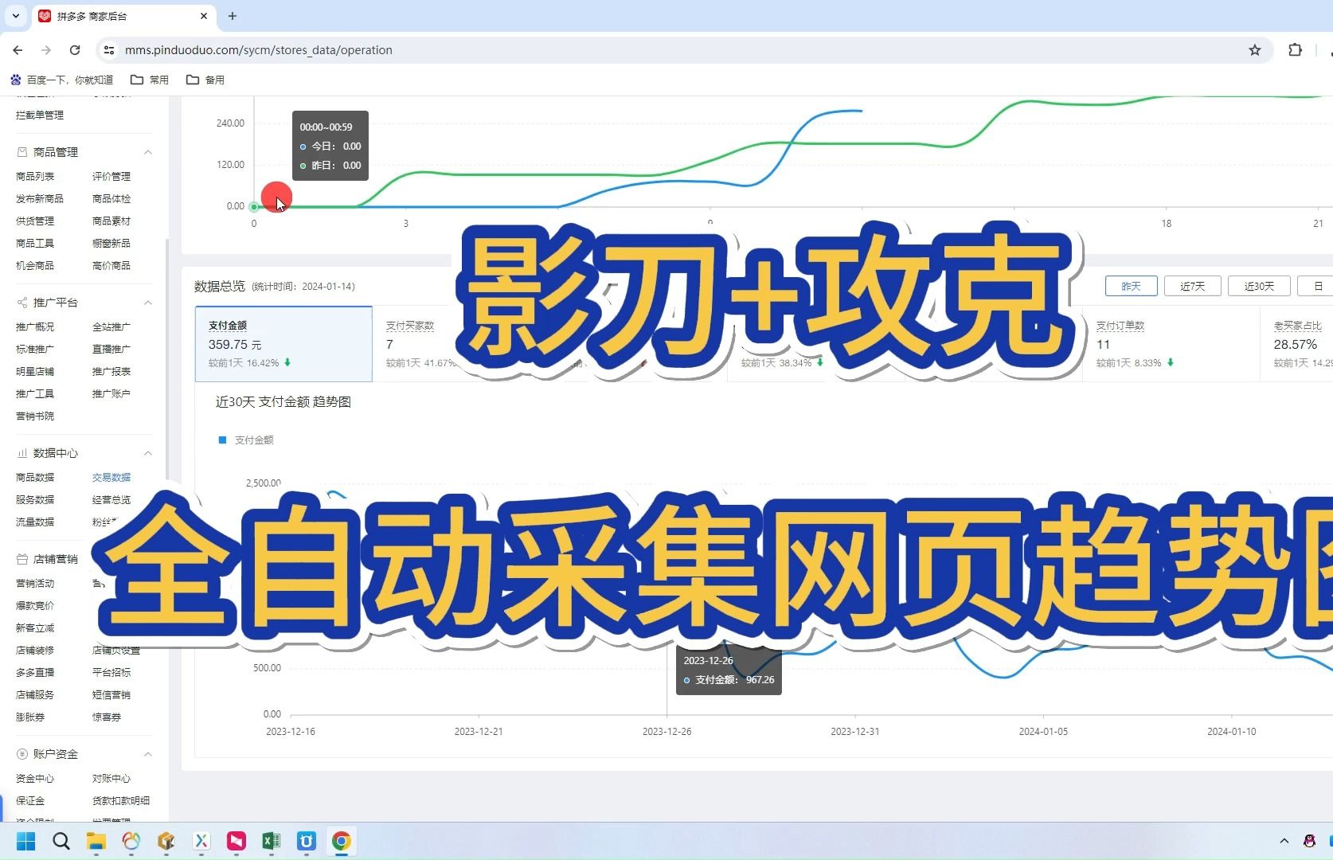The height and width of the screenshot is (860, 1333).
Task: Open Chrome from the taskbar
Action: click(x=341, y=841)
